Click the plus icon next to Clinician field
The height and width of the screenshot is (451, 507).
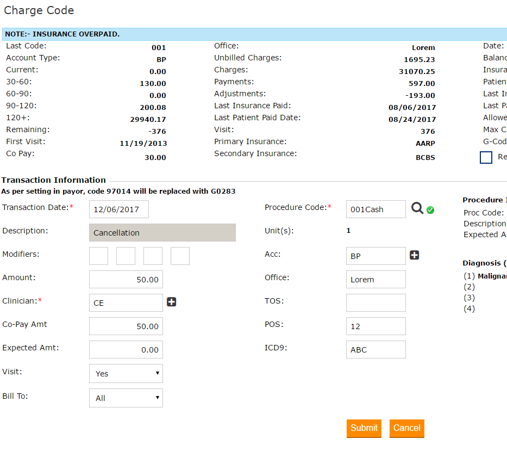(x=172, y=302)
